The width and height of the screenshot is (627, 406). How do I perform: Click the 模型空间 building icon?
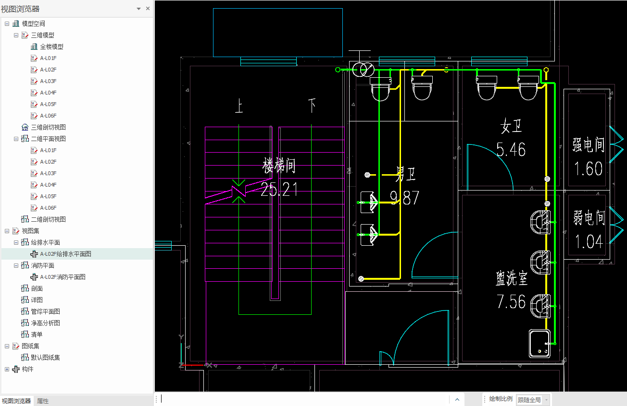pyautogui.click(x=16, y=24)
